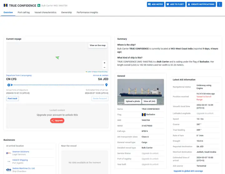Screen dimensions: 225x174
Task: Open Arrival at Jeddah link
Action: (101, 75)
